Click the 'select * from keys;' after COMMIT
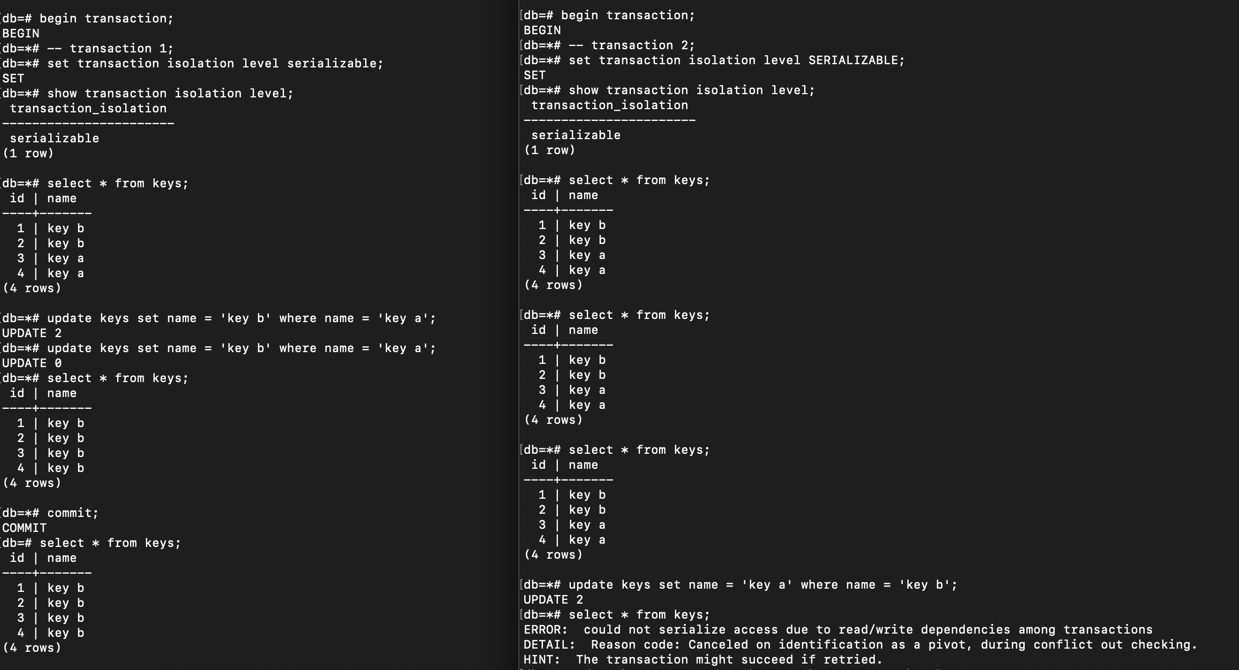 110,543
